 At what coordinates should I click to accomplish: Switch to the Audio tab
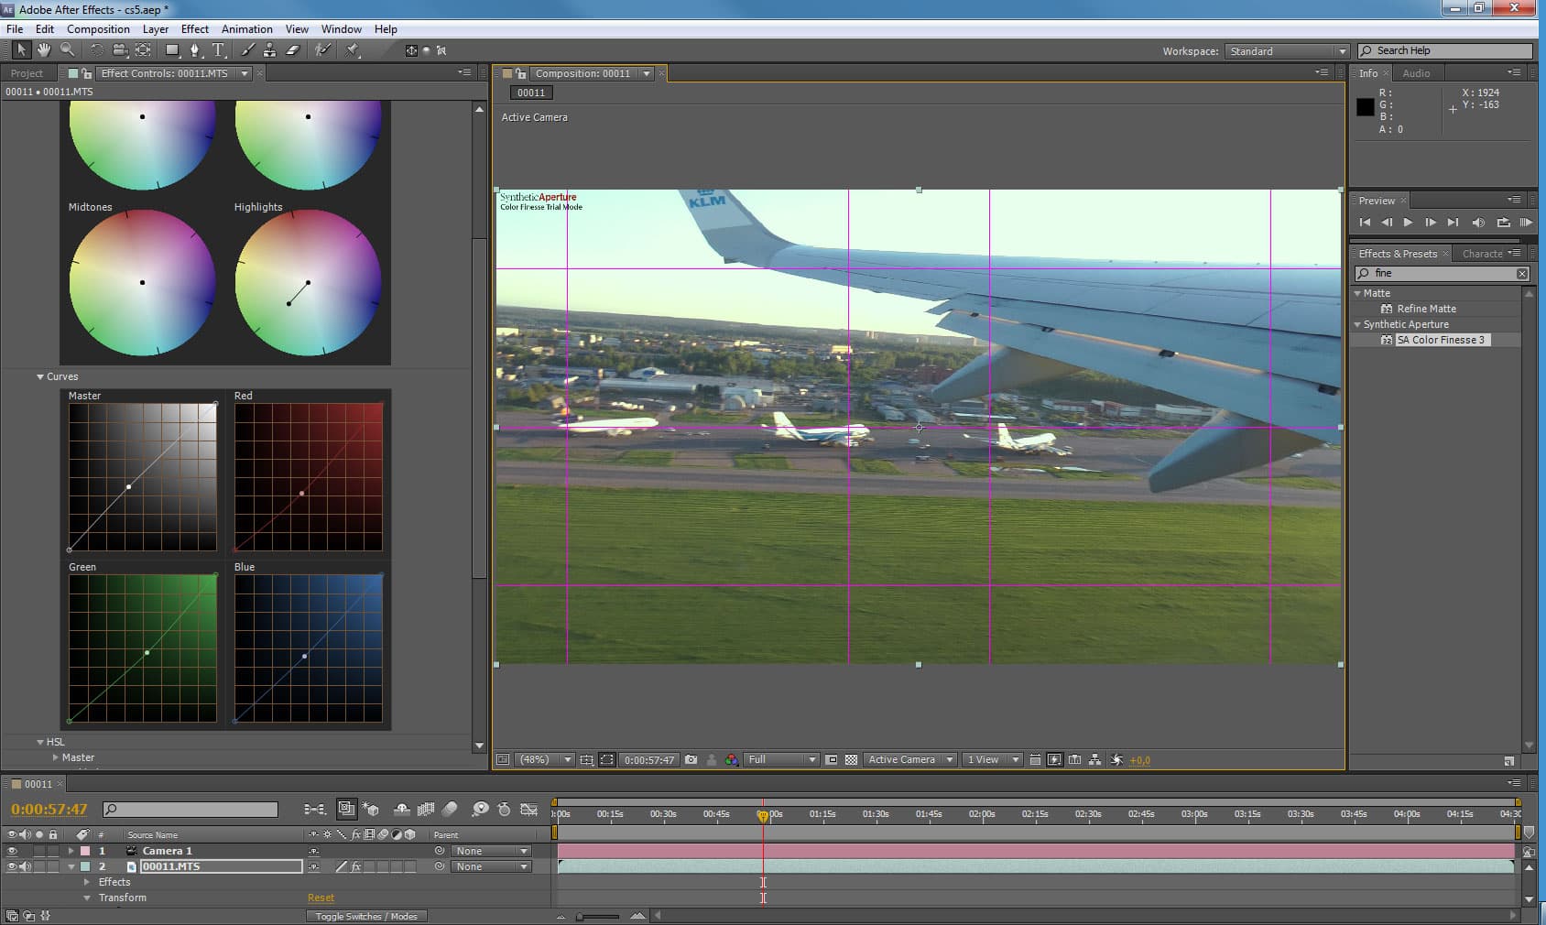[1416, 73]
